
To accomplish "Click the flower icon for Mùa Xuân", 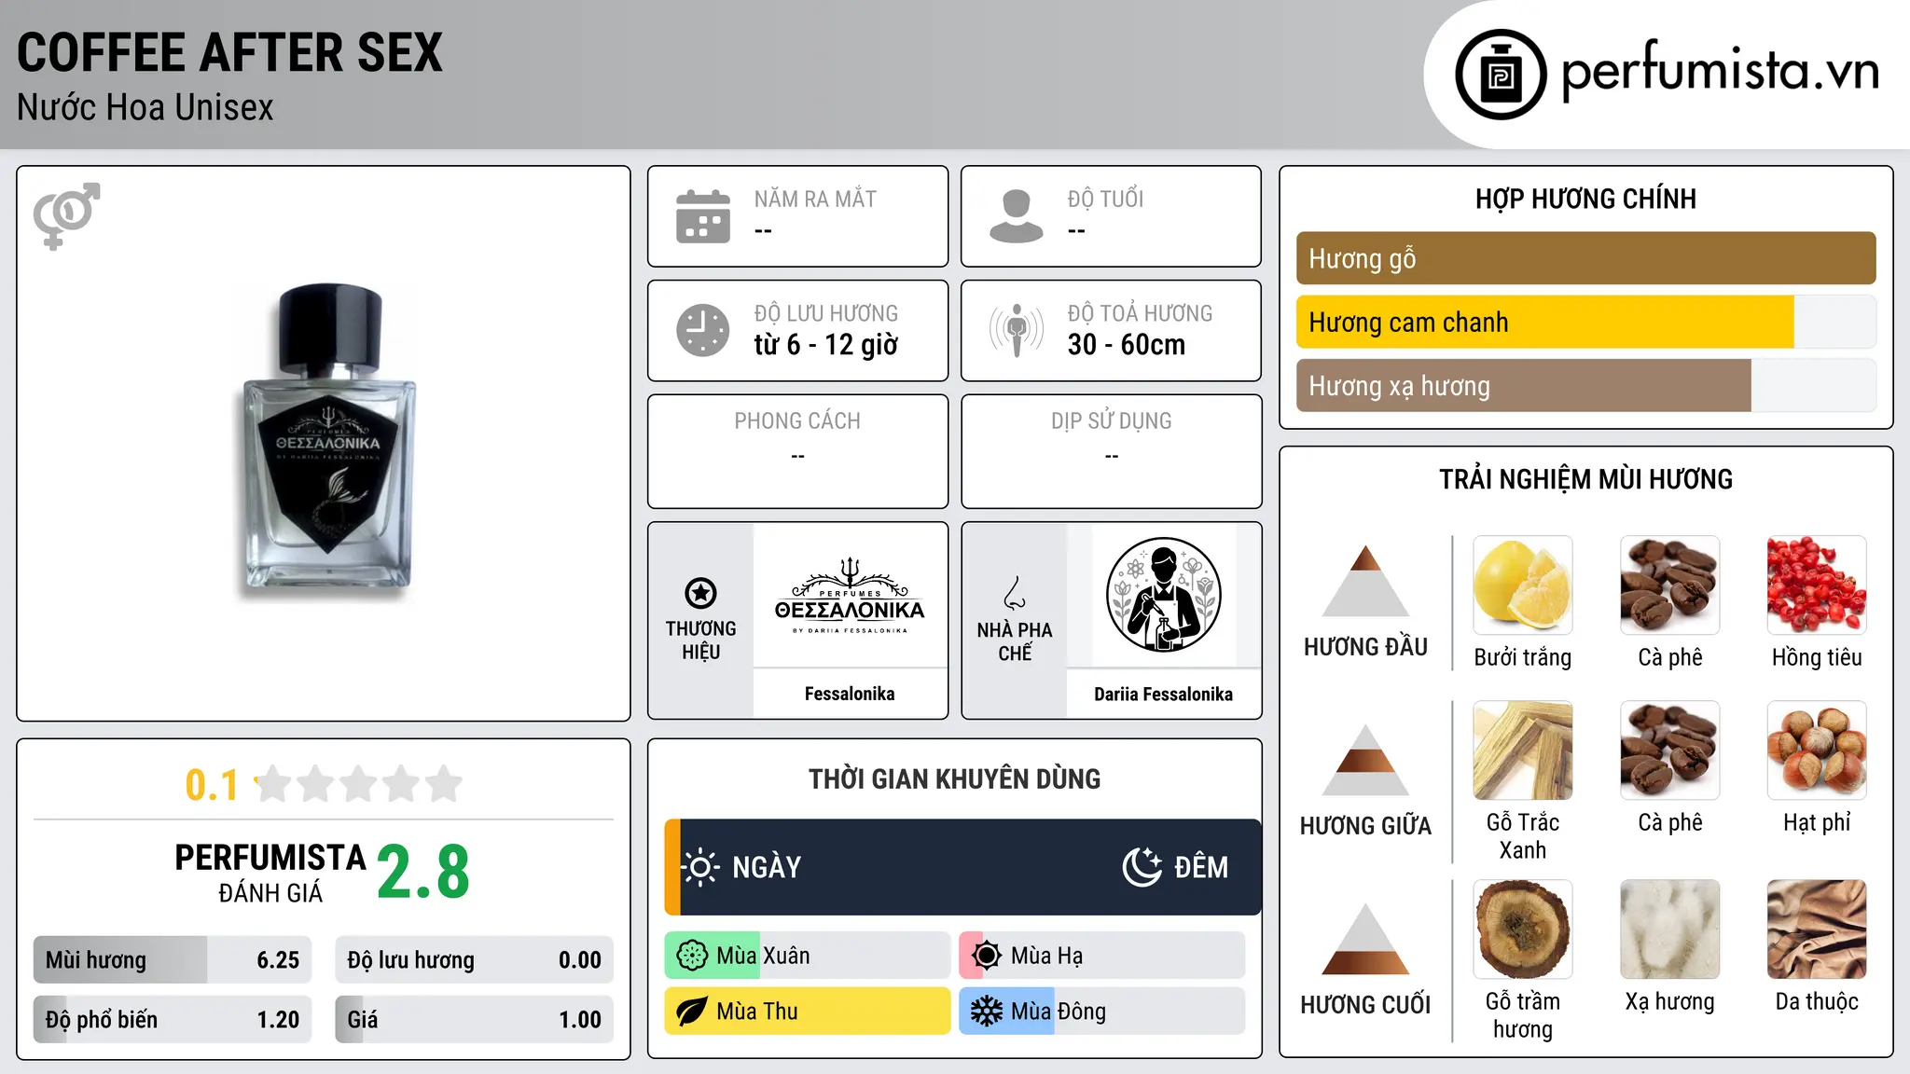I will point(692,956).
